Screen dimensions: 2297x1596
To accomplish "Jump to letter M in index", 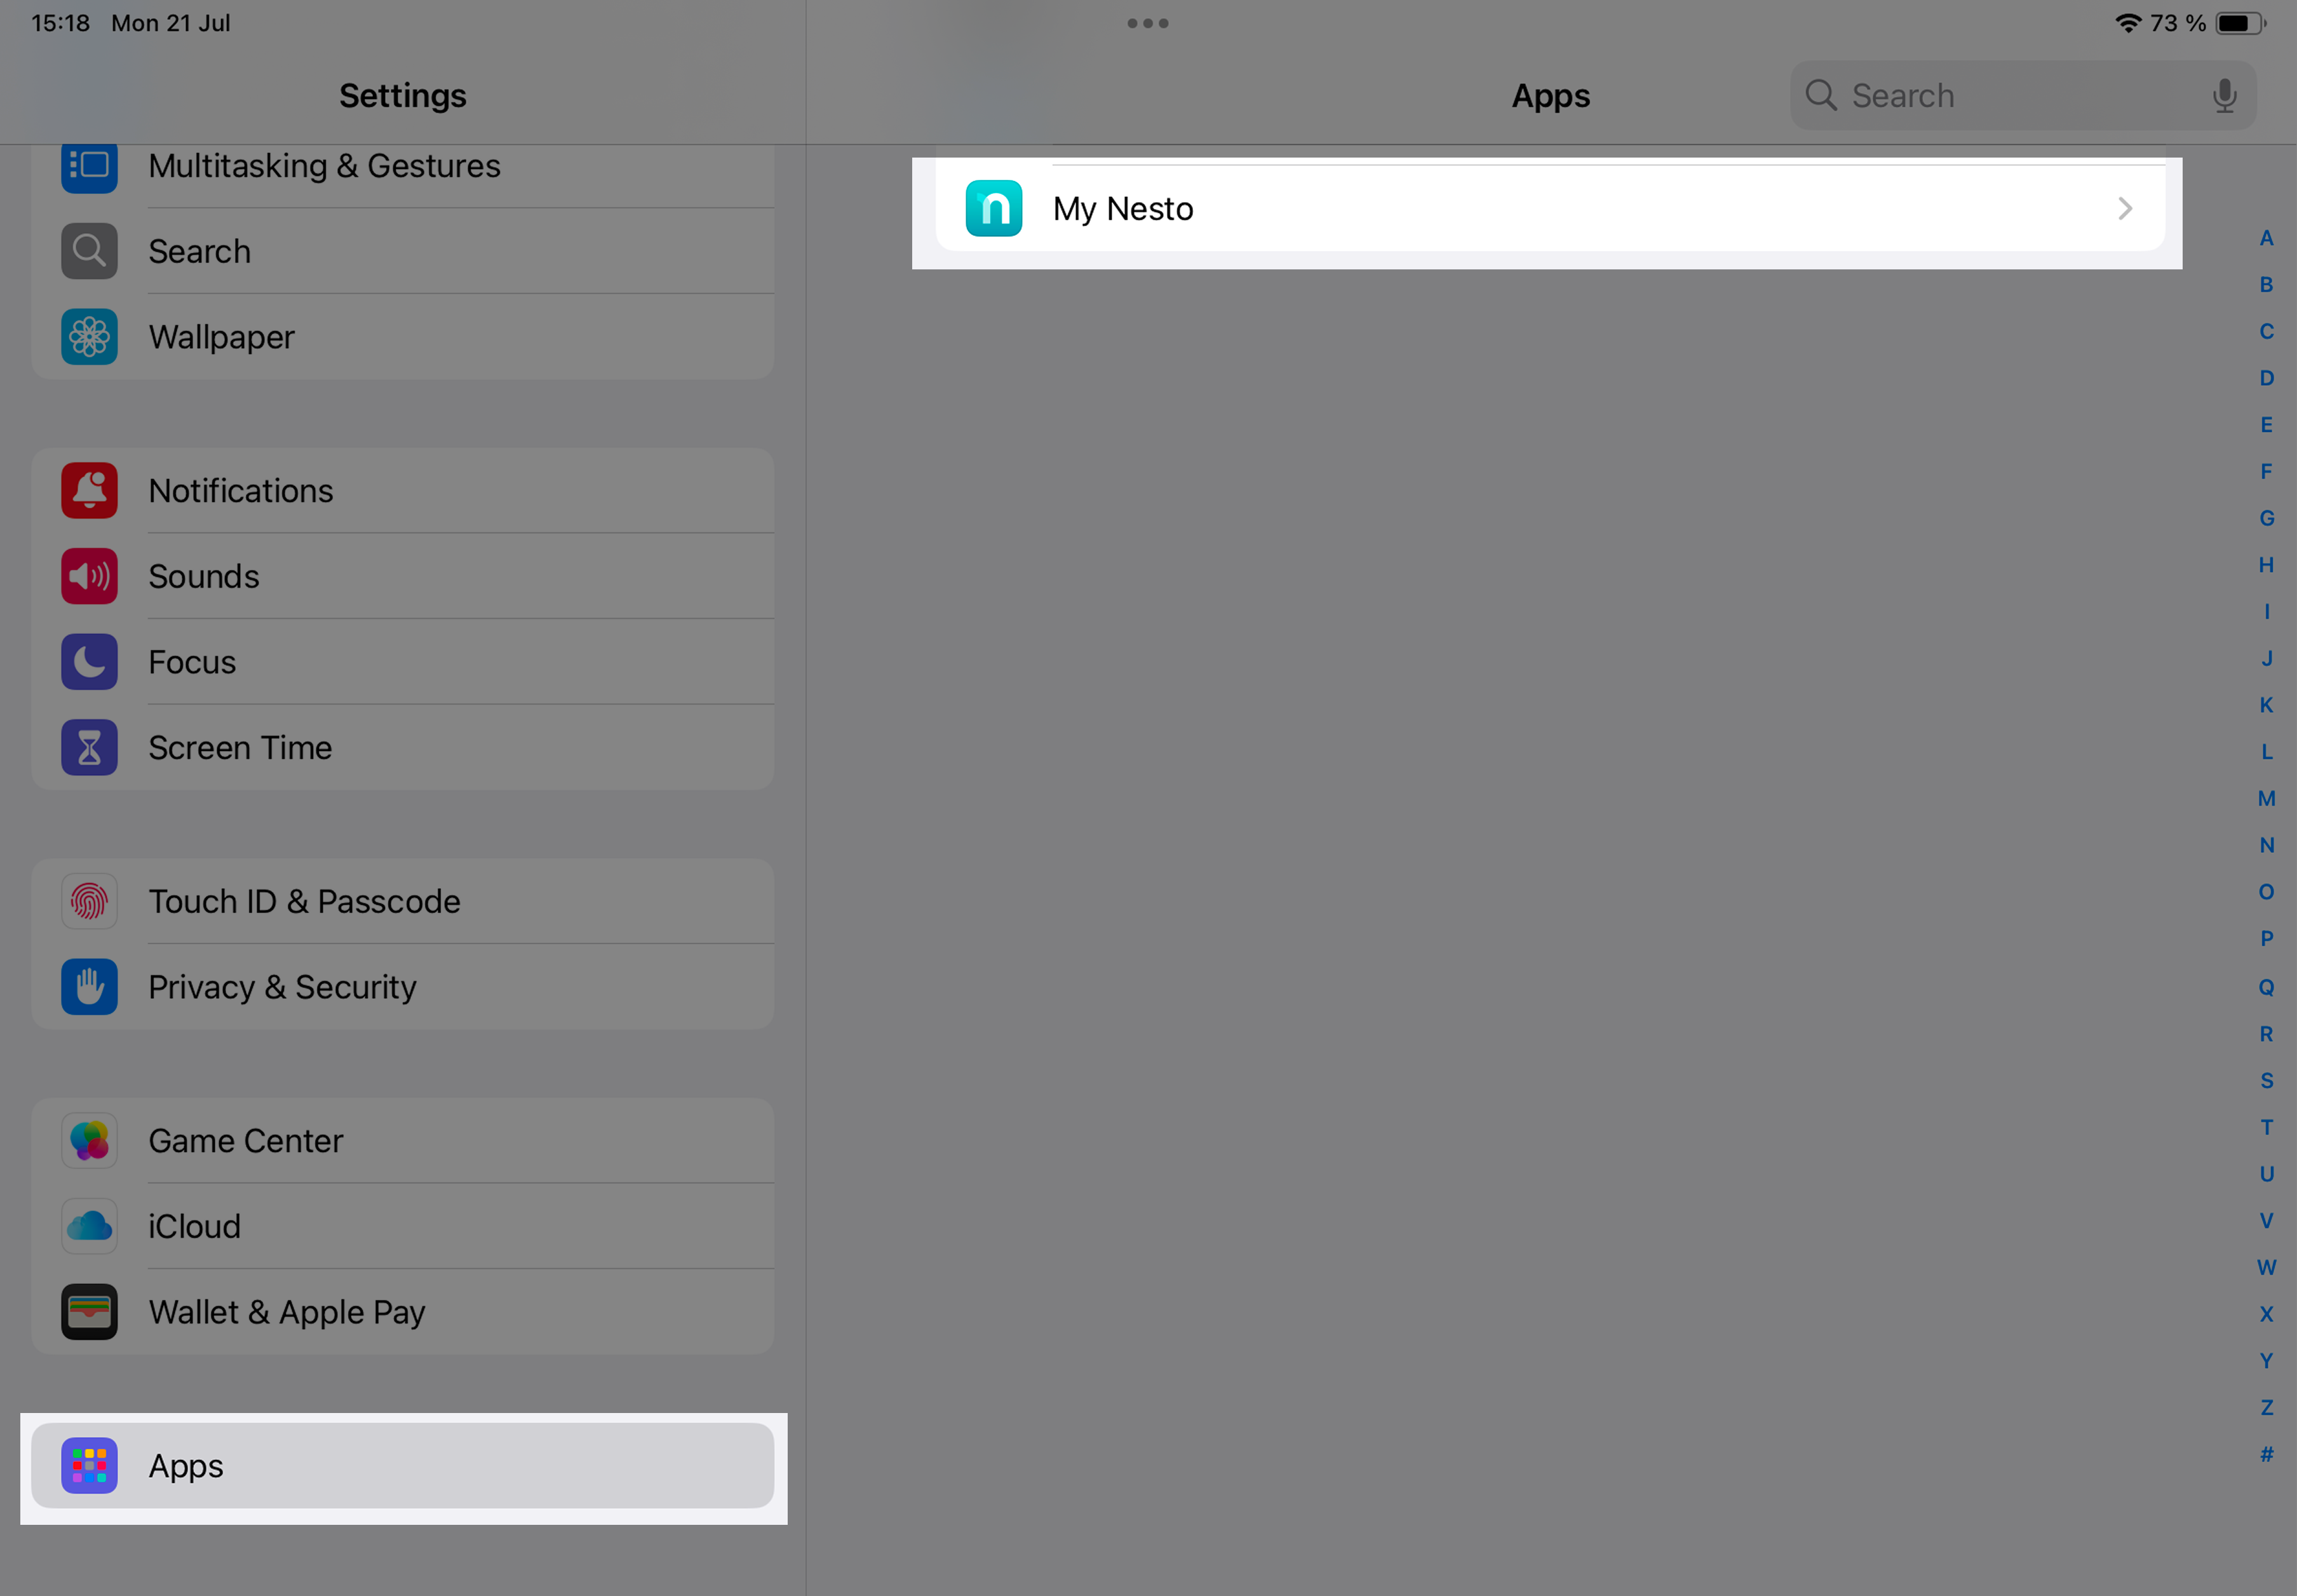I will click(x=2266, y=798).
